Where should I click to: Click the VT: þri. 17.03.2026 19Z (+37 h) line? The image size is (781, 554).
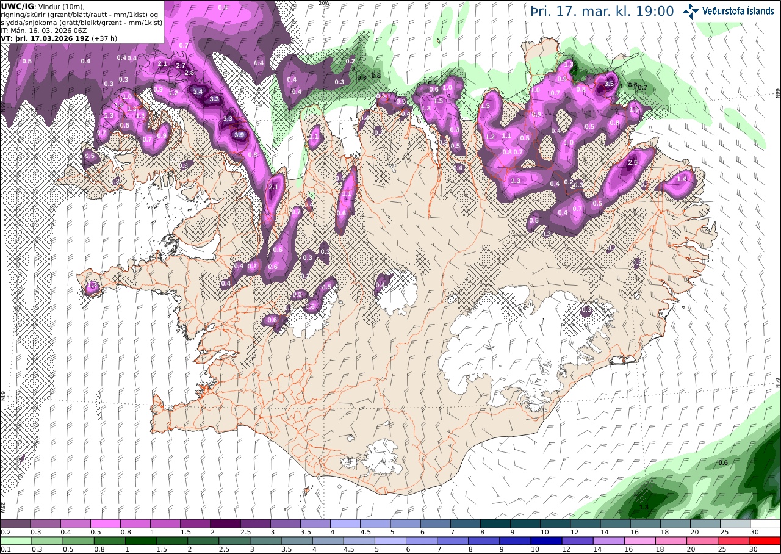coord(59,38)
